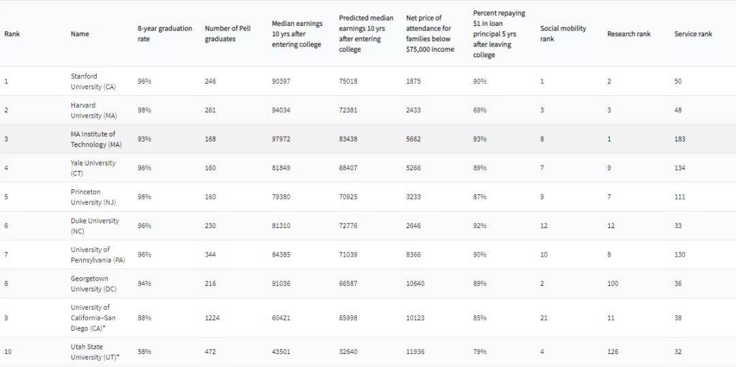Image resolution: width=736 pixels, height=367 pixels.
Task: Click Duke University (NC) name
Action: (94, 226)
